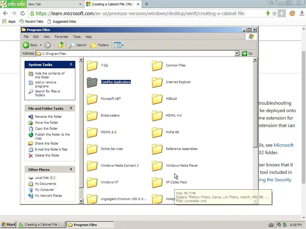The width and height of the screenshot is (306, 229).
Task: Go to Local Disk (C:) in Other Places
Action: point(45,178)
